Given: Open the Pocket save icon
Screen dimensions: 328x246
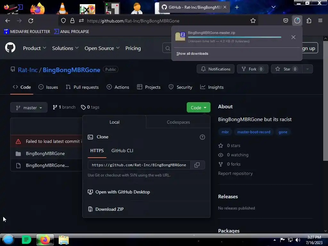Looking at the screenshot, I should click(285, 20).
